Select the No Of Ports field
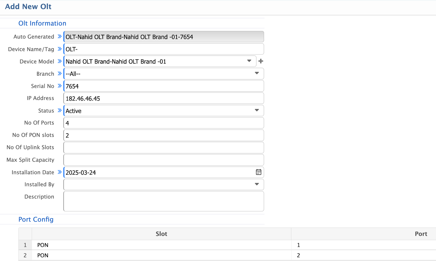 (x=163, y=123)
